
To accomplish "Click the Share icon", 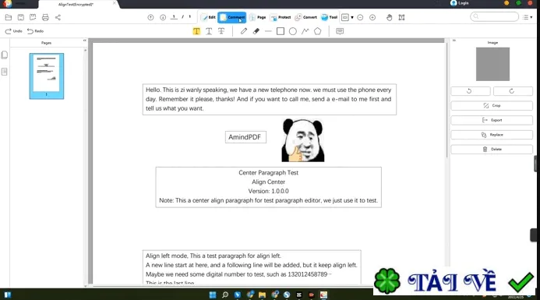I will click(58, 17).
